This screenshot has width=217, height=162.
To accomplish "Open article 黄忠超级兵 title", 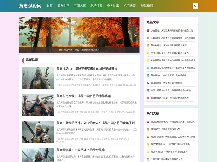I will pyautogui.click(x=80, y=150).
